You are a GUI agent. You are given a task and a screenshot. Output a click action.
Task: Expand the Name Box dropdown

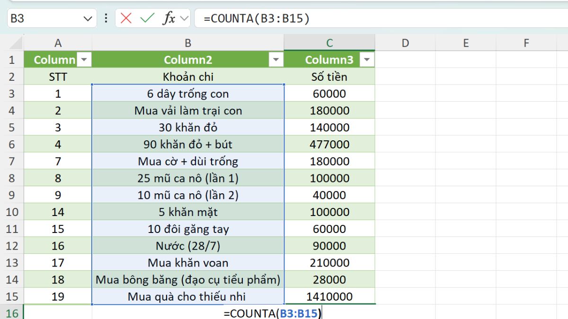87,18
